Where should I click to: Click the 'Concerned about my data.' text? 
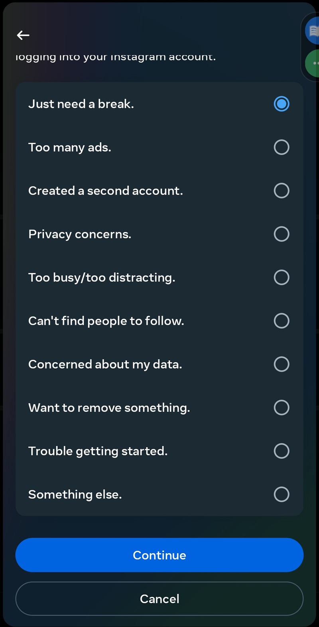click(105, 364)
